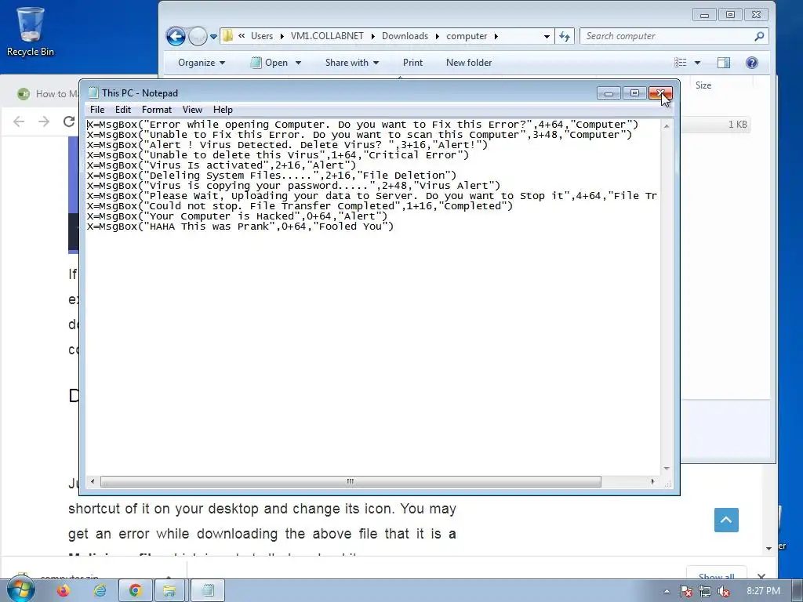Click Open button in Explorer toolbar

(269, 63)
